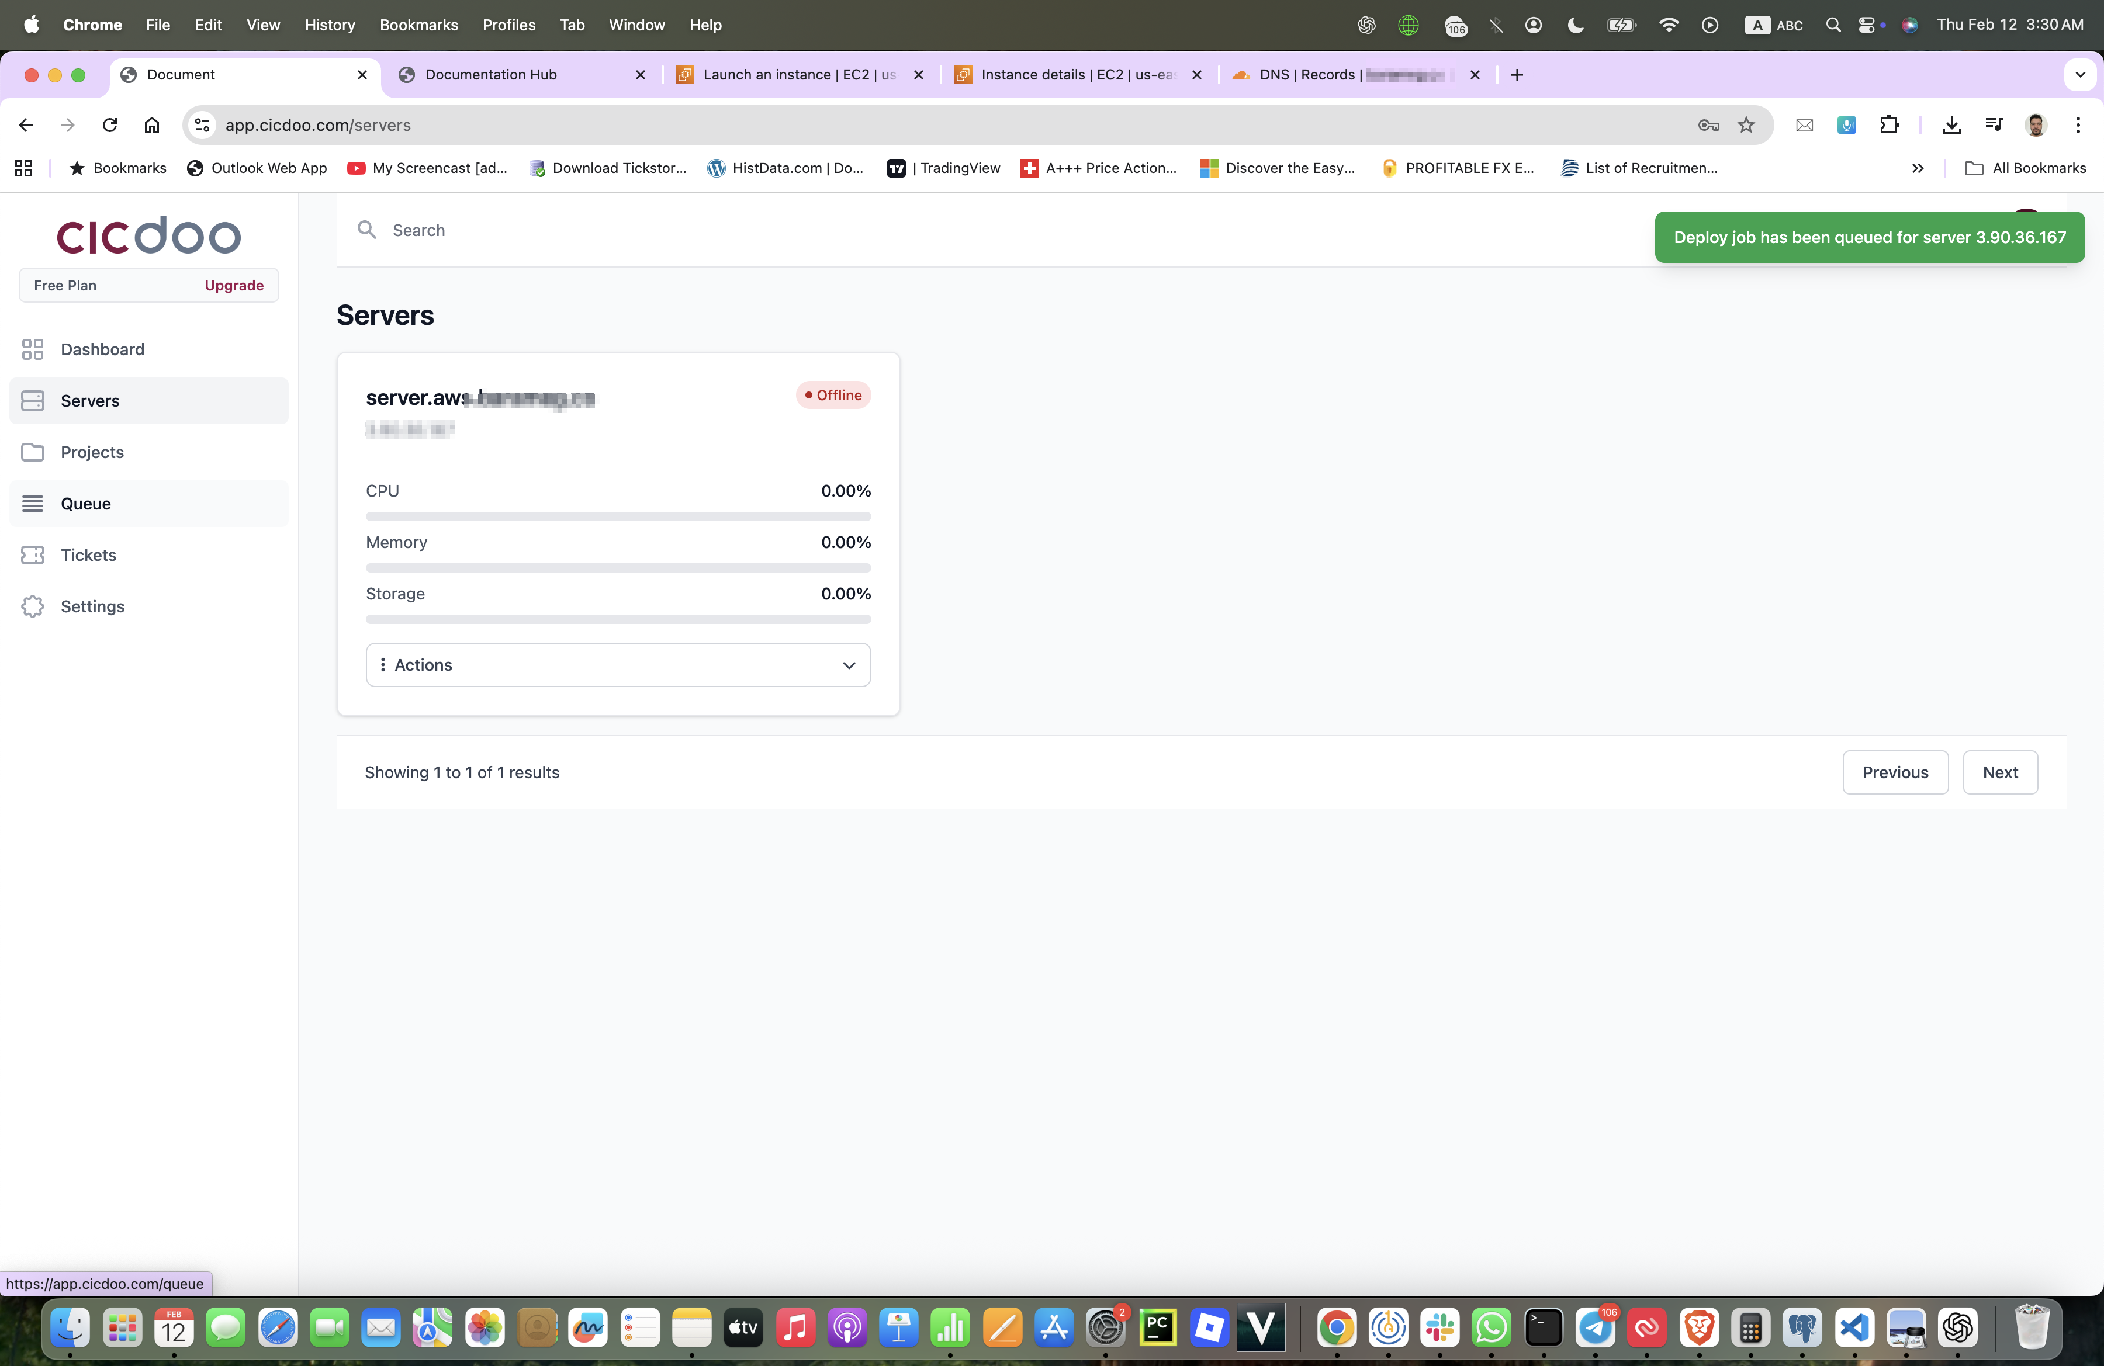The height and width of the screenshot is (1366, 2104).
Task: Click the search magnifier icon
Action: (367, 230)
